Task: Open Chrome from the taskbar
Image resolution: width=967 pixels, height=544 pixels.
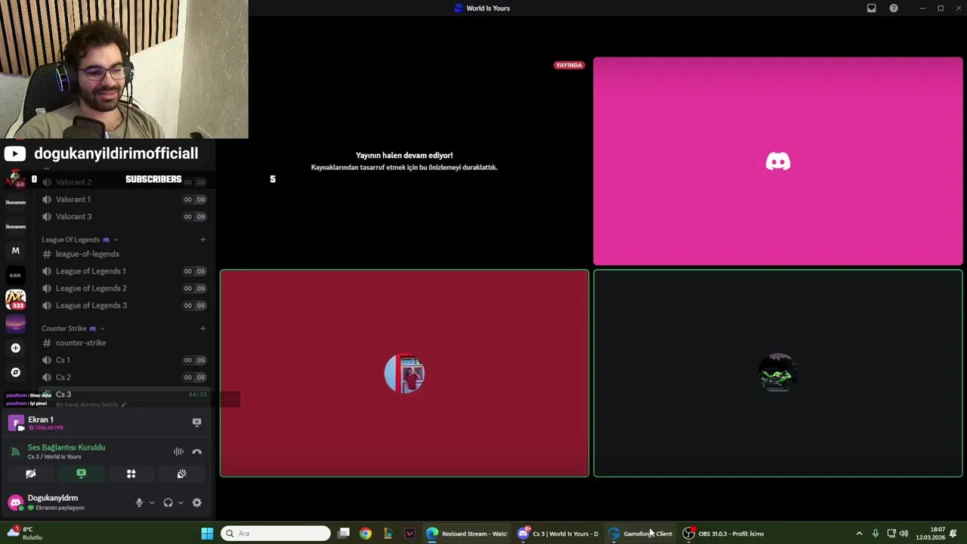Action: (366, 533)
